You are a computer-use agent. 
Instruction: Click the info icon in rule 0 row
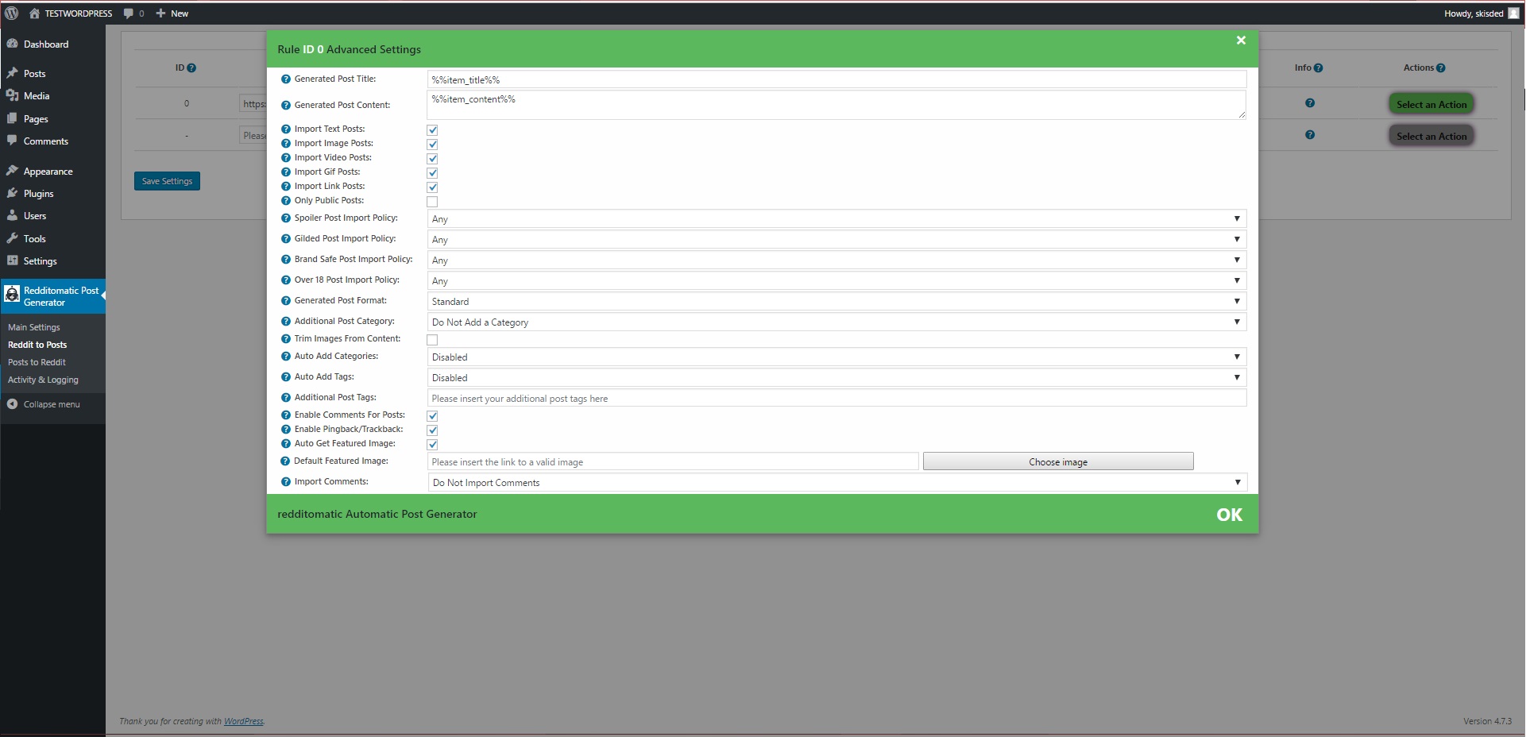(x=1310, y=103)
